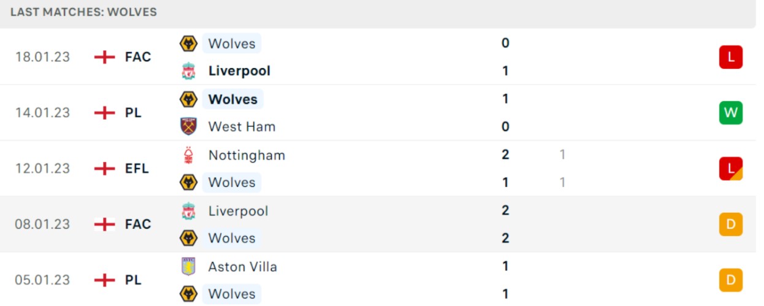
Task: Click the Liverpool crest in the 08.01.23 match
Action: (188, 211)
